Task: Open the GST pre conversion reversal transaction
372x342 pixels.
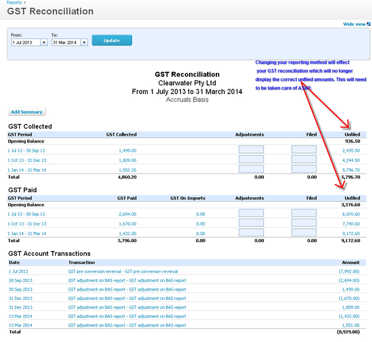Action: 123,271
